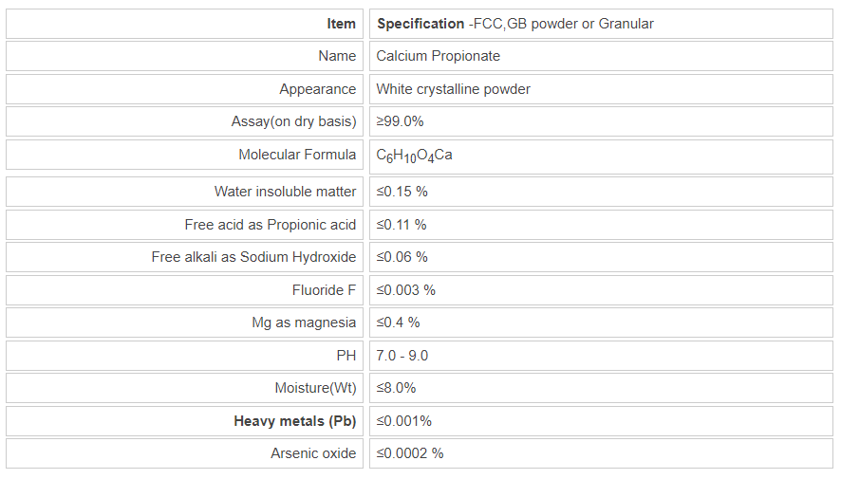Image resolution: width=841 pixels, height=479 pixels.
Task: Select the C6H10O4Ca formula cell
Action: pos(414,156)
